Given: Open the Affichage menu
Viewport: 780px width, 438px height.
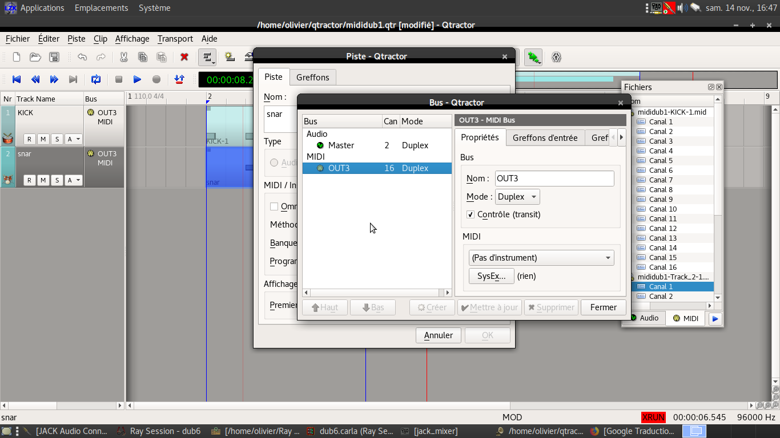Looking at the screenshot, I should (132, 39).
